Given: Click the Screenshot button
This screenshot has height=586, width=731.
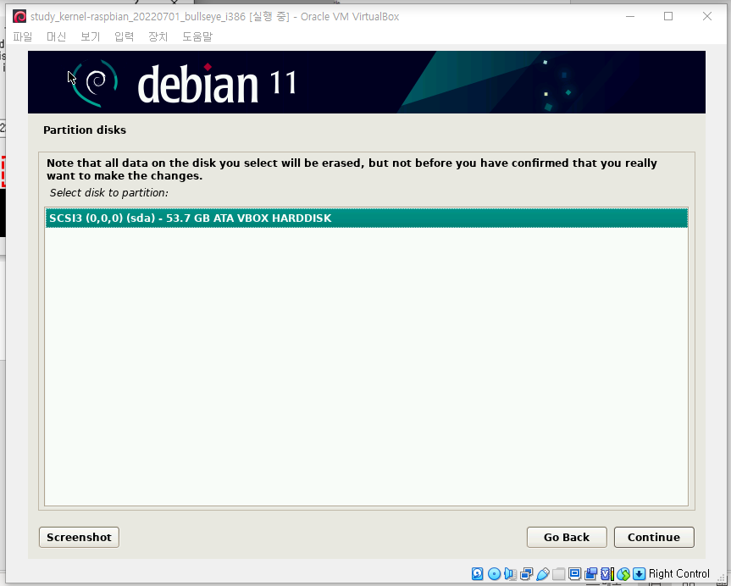Looking at the screenshot, I should [78, 537].
